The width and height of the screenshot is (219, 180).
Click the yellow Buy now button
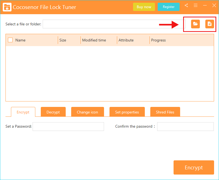point(144,7)
